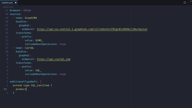
Task: Click the 'GCMS_' prefix value
Action: 39,40
